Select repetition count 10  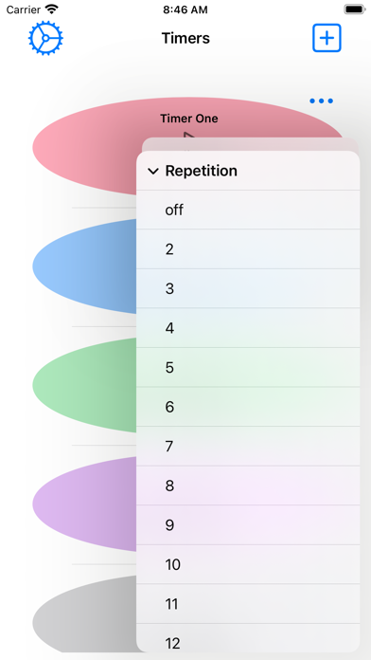point(248,564)
